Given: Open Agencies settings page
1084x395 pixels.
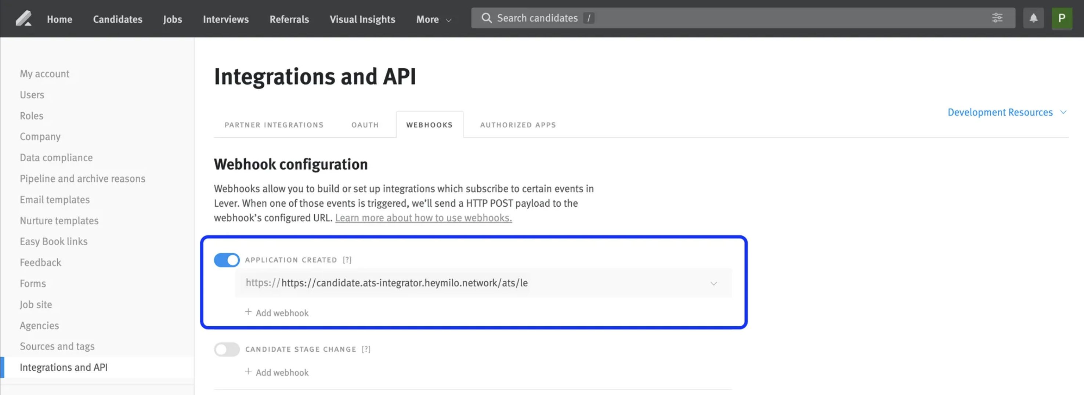Looking at the screenshot, I should [39, 326].
